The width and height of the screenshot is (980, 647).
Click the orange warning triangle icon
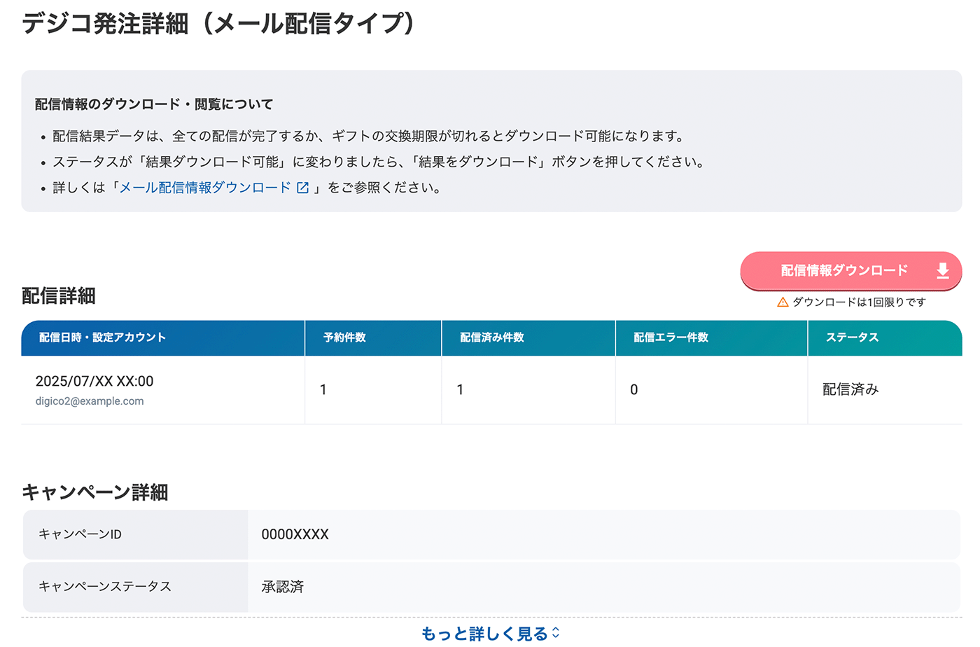coord(783,302)
